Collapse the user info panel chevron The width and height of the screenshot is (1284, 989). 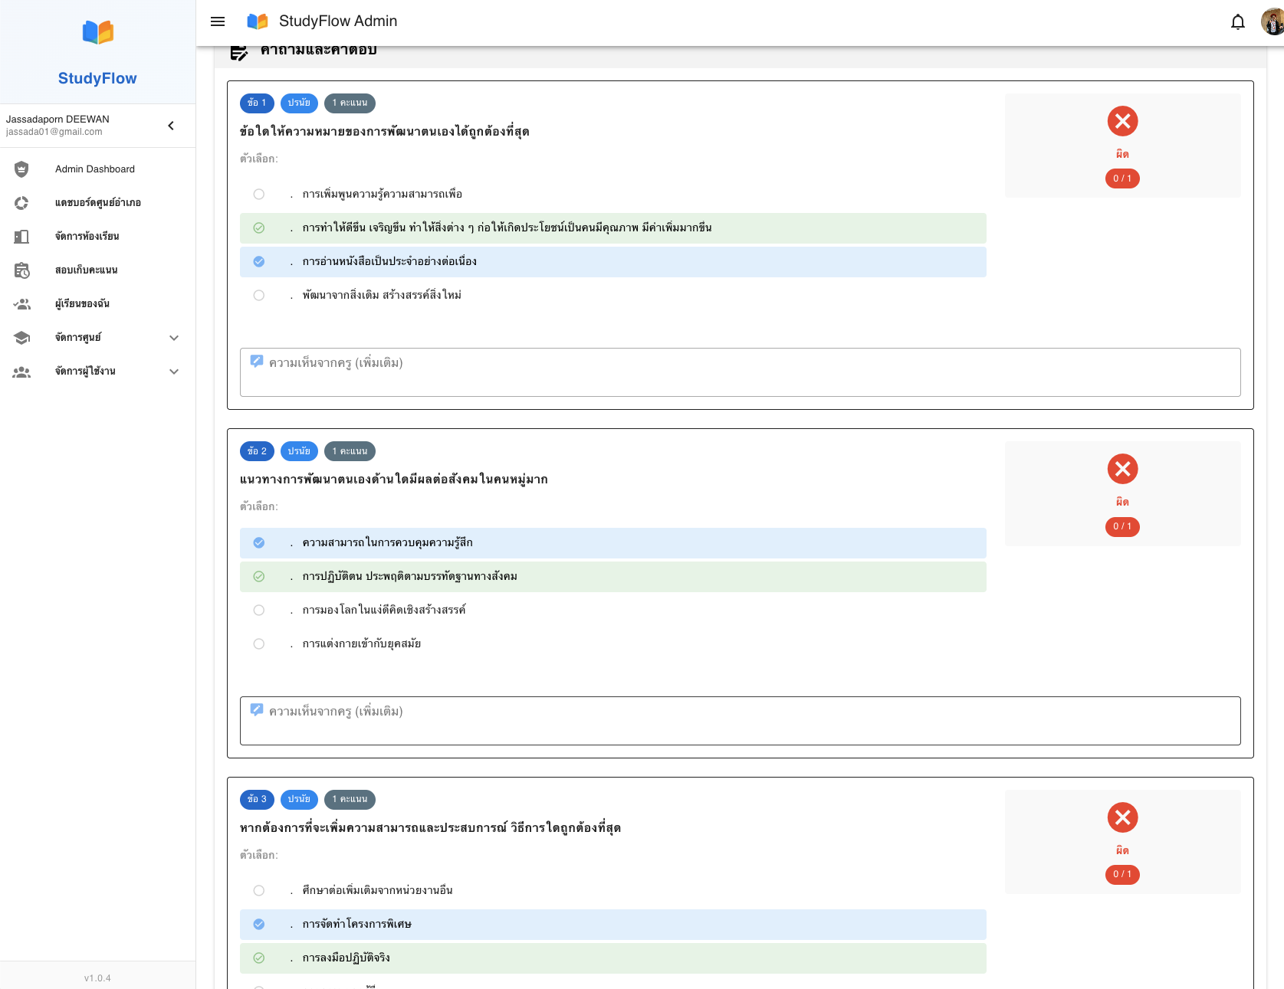click(171, 126)
